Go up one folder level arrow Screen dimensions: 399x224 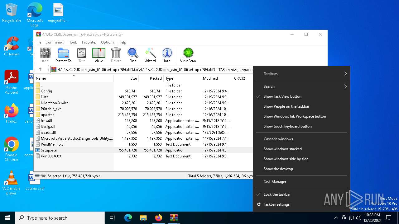[40, 69]
